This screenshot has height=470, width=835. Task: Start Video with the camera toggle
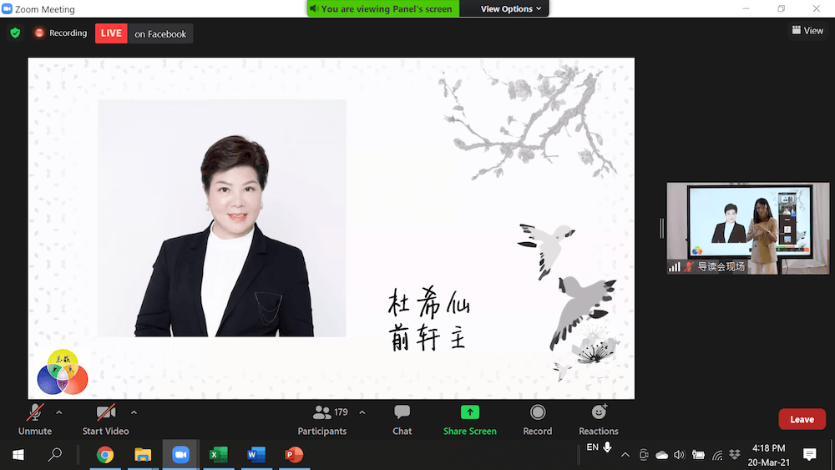pyautogui.click(x=105, y=419)
